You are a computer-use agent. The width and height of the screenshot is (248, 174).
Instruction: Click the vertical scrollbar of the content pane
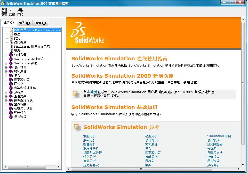coord(243,83)
